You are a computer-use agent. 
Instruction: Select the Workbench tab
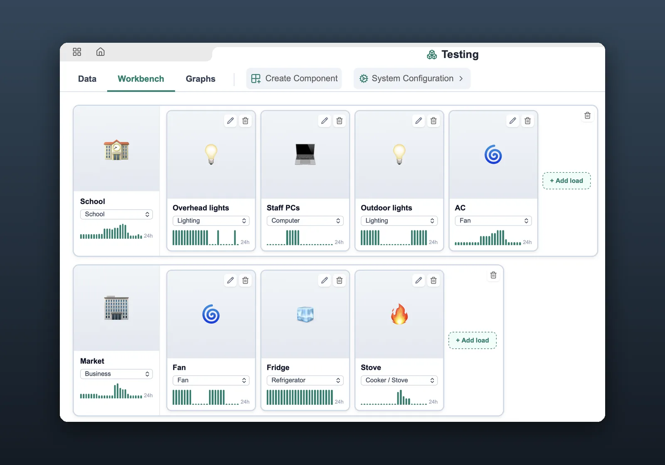pos(141,79)
